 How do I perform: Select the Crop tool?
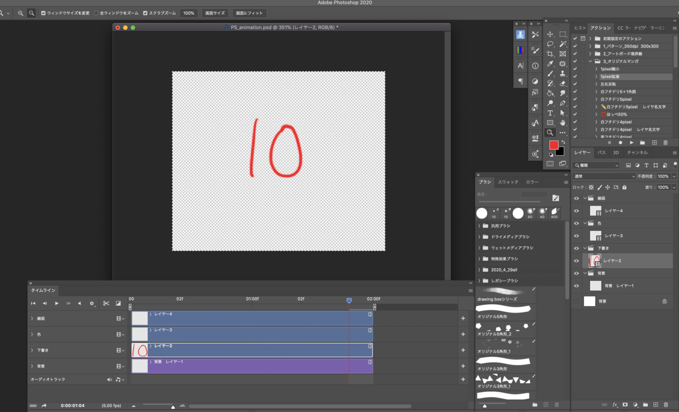550,54
